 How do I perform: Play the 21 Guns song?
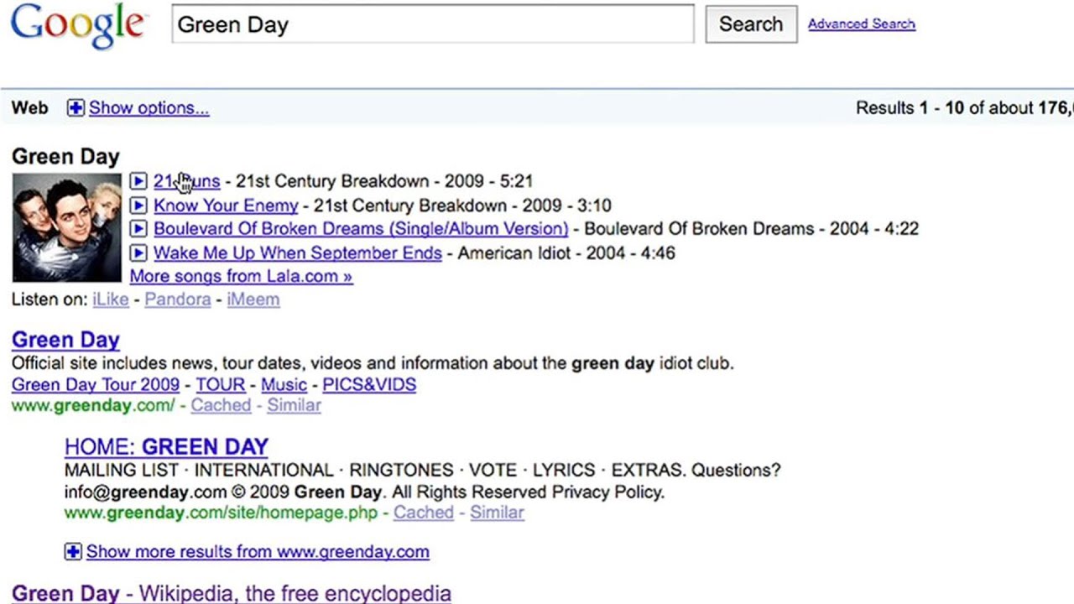click(138, 180)
